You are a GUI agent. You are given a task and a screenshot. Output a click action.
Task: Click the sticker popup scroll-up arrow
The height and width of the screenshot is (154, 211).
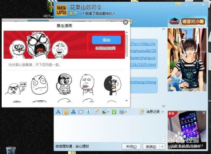pos(127,33)
